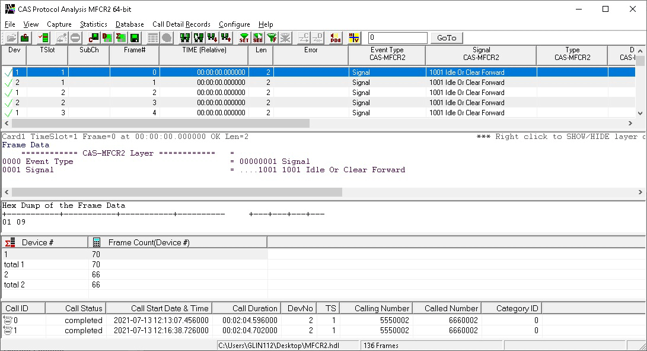
Task: Click the grayed 'D' arrow toolbar icon
Action: point(317,38)
